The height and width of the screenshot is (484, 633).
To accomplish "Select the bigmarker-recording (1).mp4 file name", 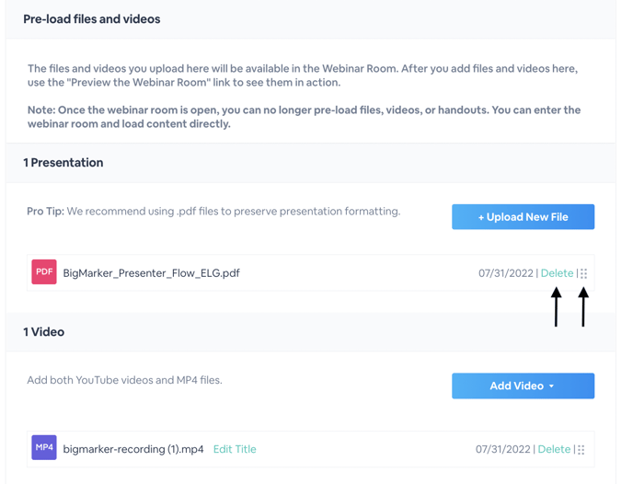I will tap(133, 449).
